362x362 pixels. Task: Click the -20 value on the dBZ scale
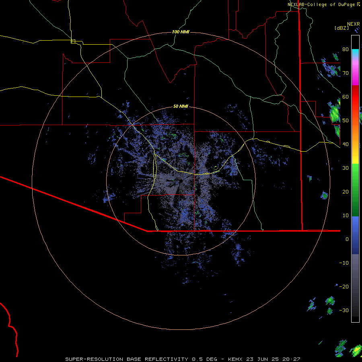click(x=344, y=287)
